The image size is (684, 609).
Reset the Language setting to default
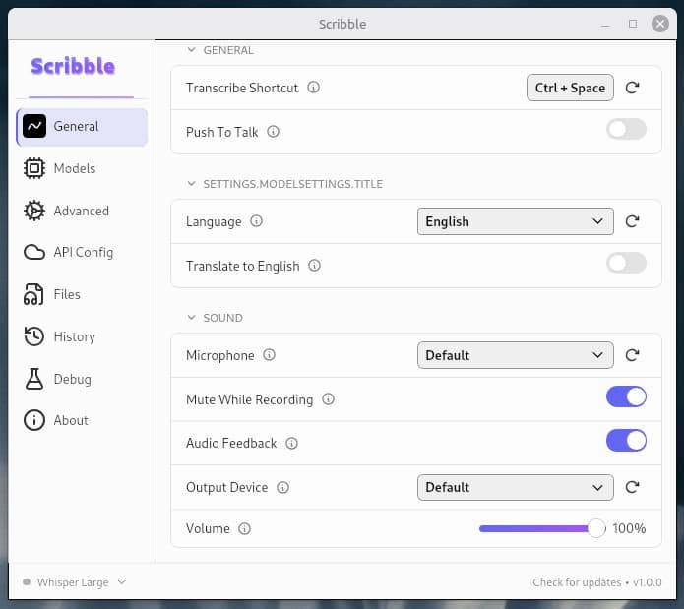coord(633,221)
